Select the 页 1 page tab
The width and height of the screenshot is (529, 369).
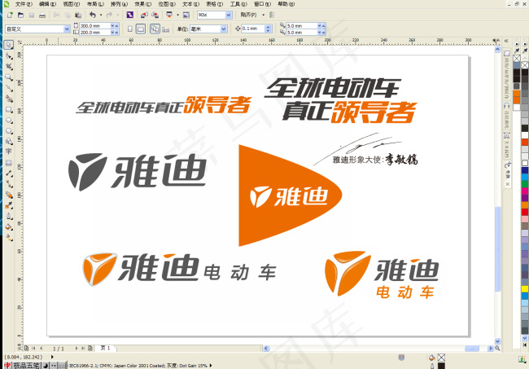106,348
